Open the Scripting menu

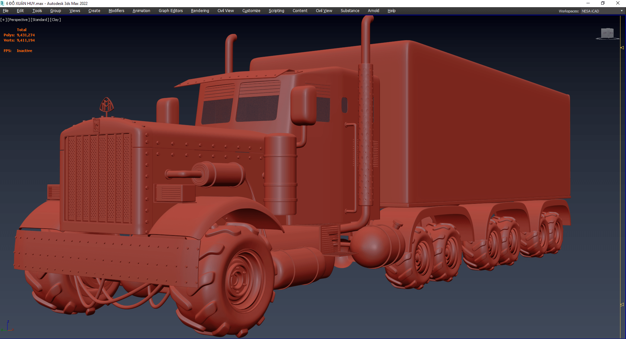click(x=276, y=11)
